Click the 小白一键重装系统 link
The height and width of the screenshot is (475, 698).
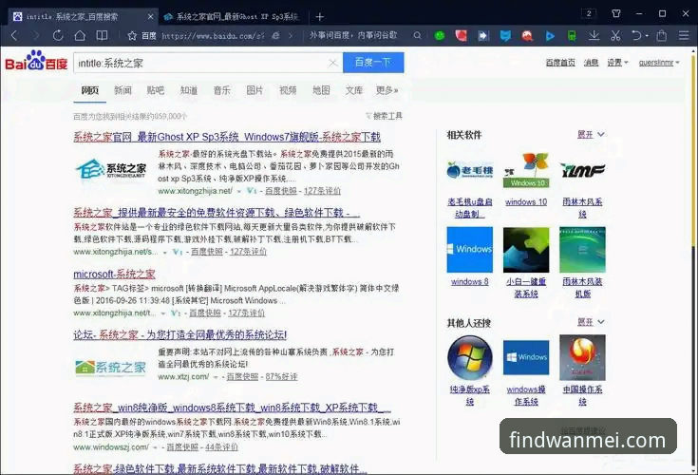click(526, 288)
